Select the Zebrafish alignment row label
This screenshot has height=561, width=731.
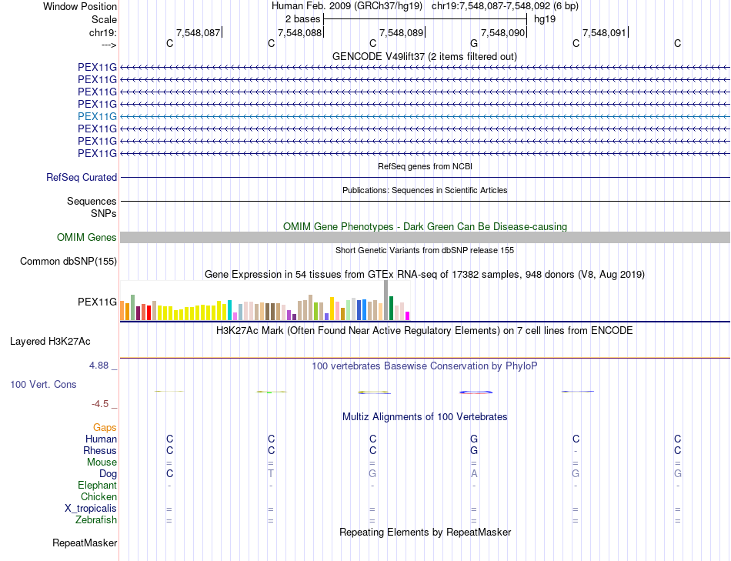96,520
